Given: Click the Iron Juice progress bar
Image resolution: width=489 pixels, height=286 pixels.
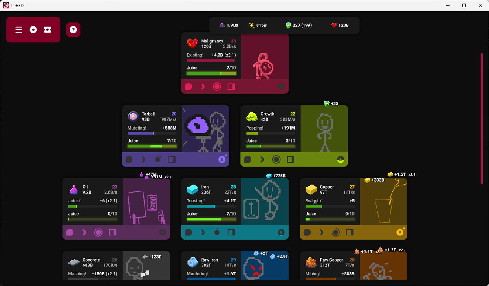Looking at the screenshot, I should (x=211, y=219).
